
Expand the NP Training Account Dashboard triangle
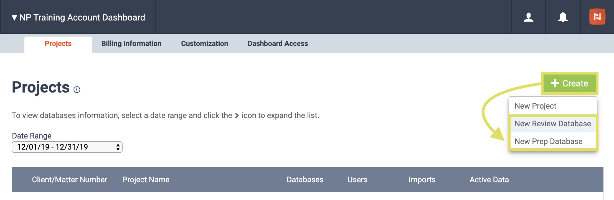point(14,18)
